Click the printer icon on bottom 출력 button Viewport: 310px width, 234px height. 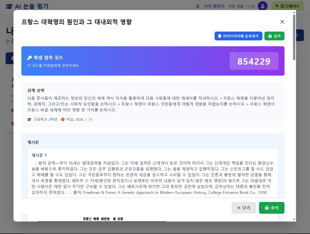266,208
